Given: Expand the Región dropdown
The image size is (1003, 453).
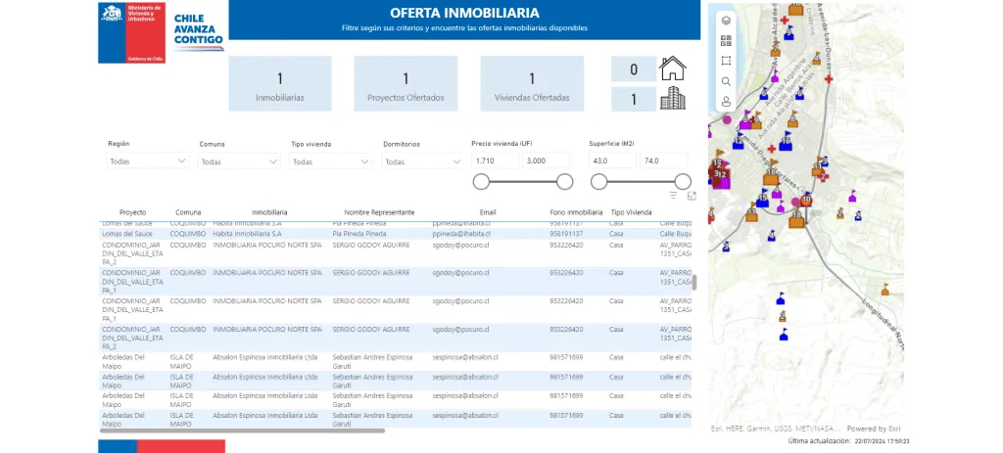Looking at the screenshot, I should [148, 161].
